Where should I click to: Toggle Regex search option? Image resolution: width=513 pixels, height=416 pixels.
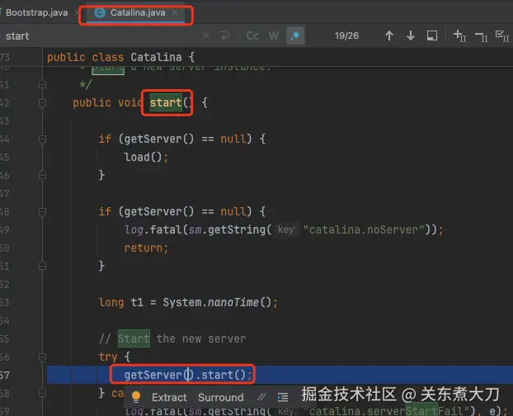point(294,35)
